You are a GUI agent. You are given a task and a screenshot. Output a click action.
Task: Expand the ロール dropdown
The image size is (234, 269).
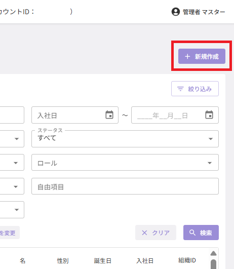click(125, 162)
